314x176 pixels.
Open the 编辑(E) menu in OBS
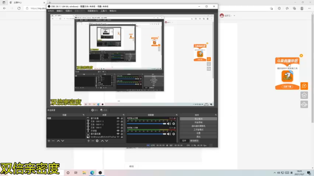(60, 11)
